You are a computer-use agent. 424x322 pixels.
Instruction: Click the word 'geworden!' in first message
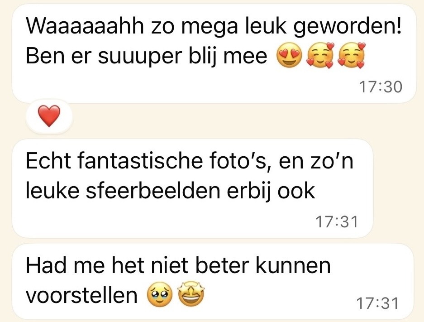(347, 27)
